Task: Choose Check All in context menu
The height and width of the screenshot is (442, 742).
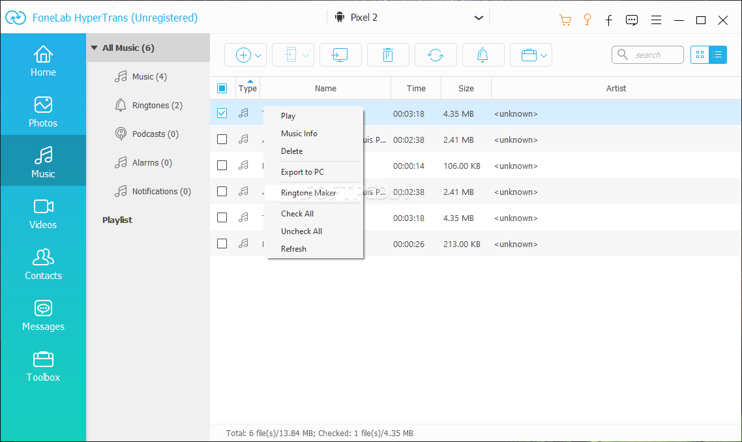Action: [x=297, y=213]
